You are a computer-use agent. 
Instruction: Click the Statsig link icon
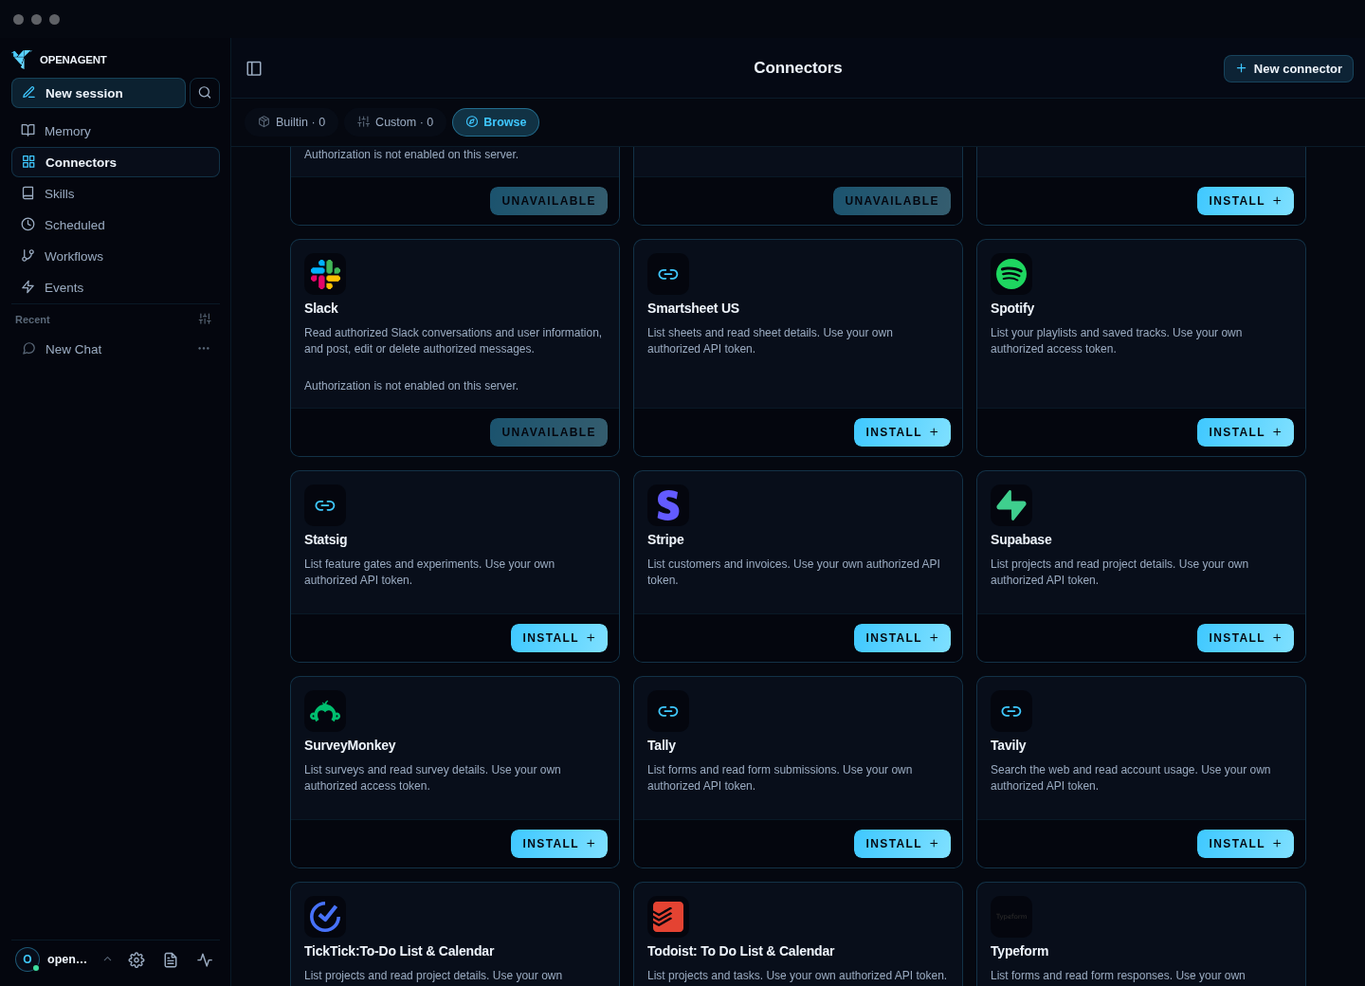(325, 505)
